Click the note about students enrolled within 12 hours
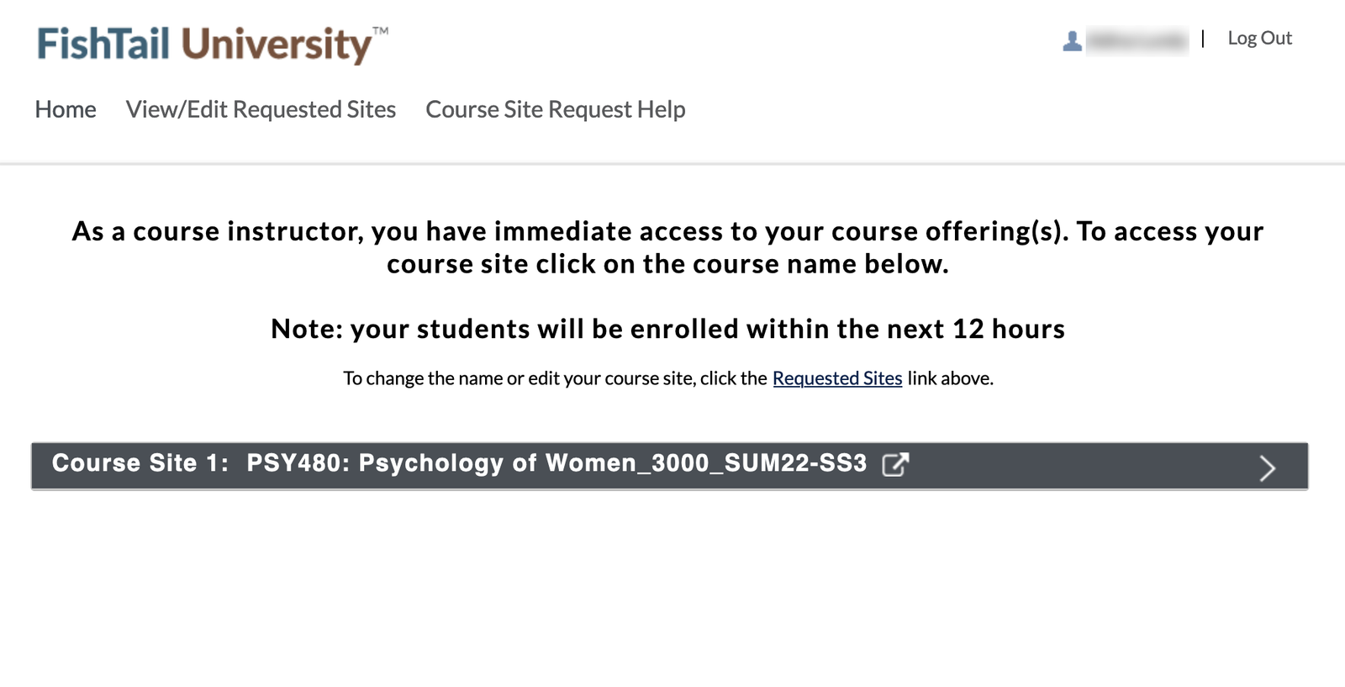This screenshot has width=1345, height=687. [x=667, y=329]
